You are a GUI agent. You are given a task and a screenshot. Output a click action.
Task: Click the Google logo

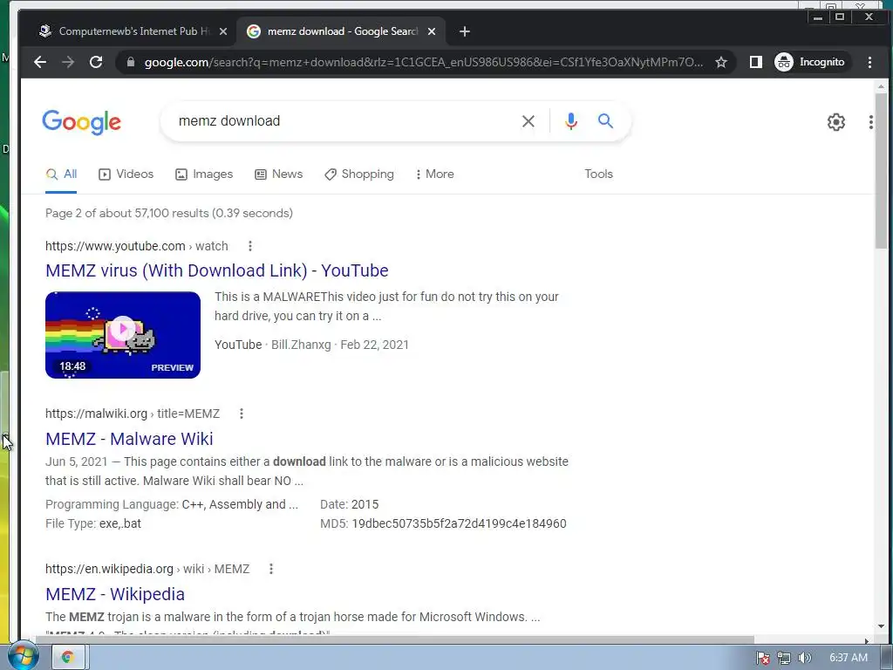coord(81,121)
